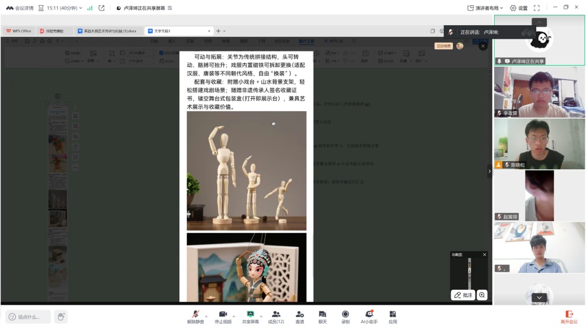Screen dimensions: 586x329
Task: Open 设置 settings in top bar
Action: coord(519,8)
